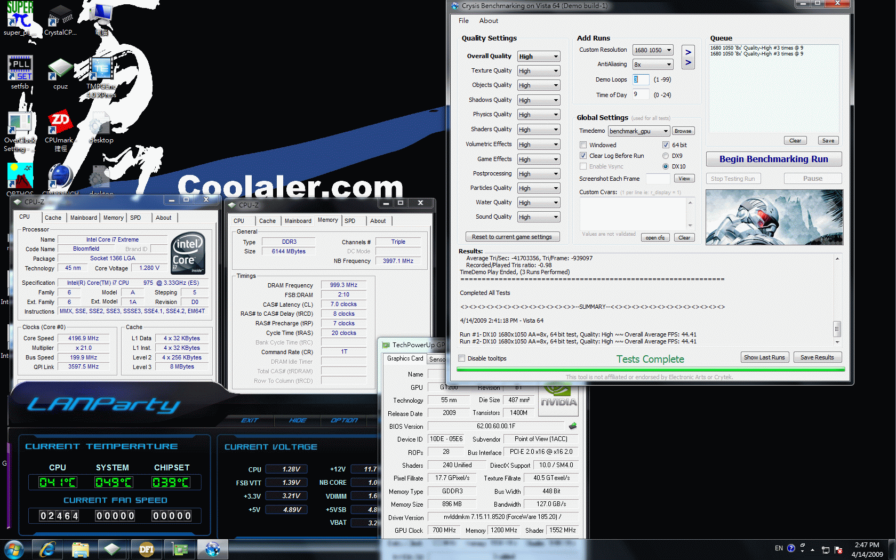
Task: Open the super_pi desktop shortcut
Action: tap(20, 19)
